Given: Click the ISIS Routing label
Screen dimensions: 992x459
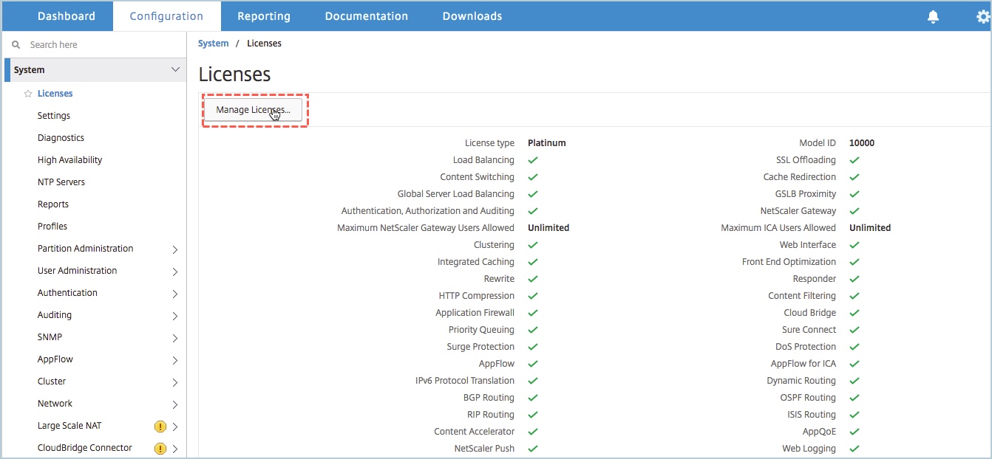Looking at the screenshot, I should [812, 415].
